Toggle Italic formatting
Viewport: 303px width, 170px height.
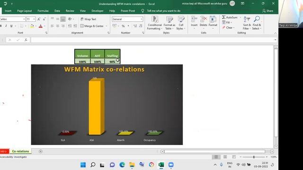click(x=6, y=26)
